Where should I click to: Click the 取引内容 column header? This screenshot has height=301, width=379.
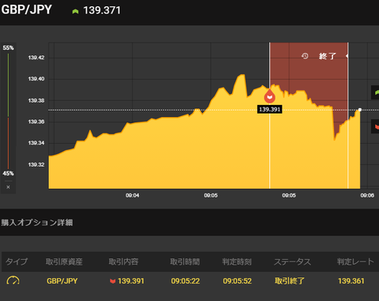[123, 261]
